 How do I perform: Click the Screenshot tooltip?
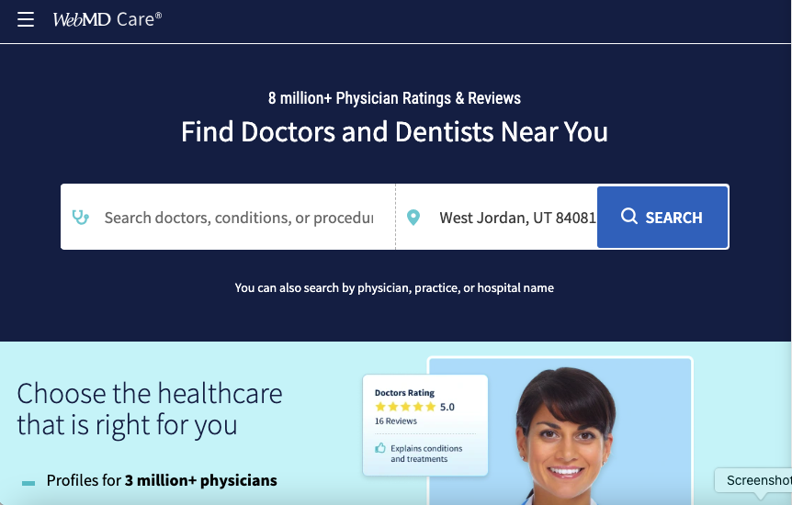click(753, 480)
